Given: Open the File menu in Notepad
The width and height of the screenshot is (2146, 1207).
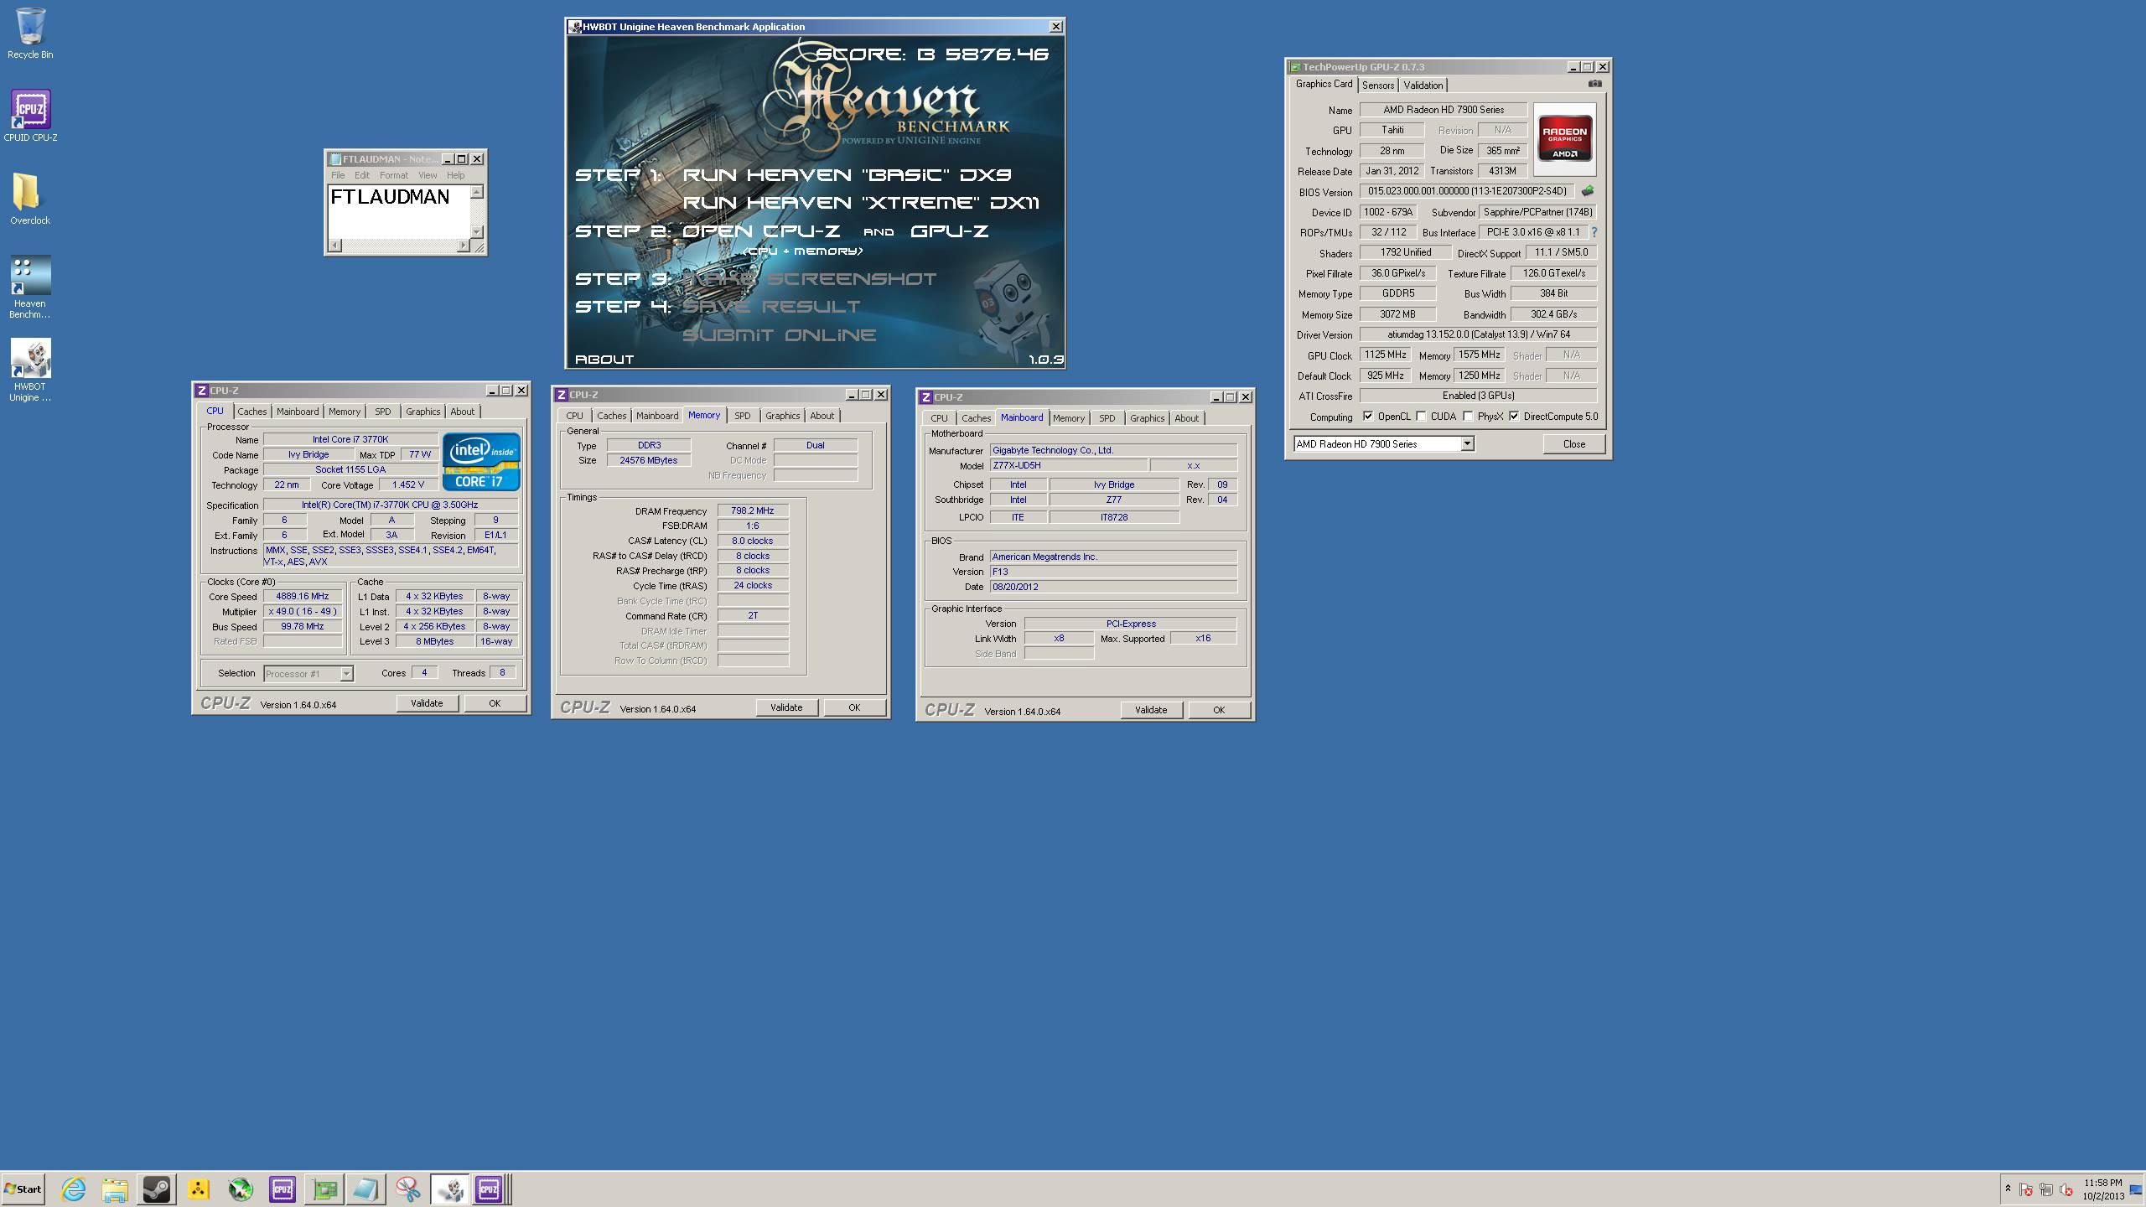Looking at the screenshot, I should tap(338, 175).
